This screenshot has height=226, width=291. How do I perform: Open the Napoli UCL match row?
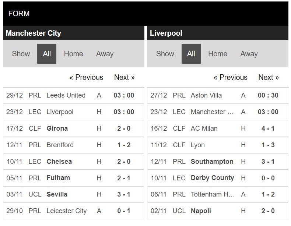(201, 211)
